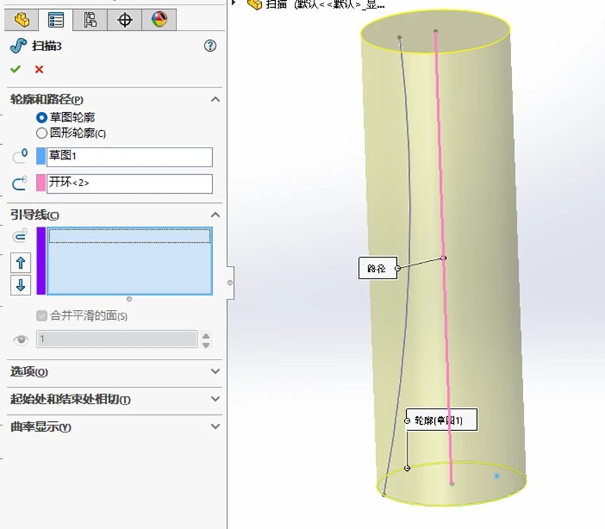The image size is (605, 529).
Task: Click the purple guide curve color swatch
Action: coord(41,261)
